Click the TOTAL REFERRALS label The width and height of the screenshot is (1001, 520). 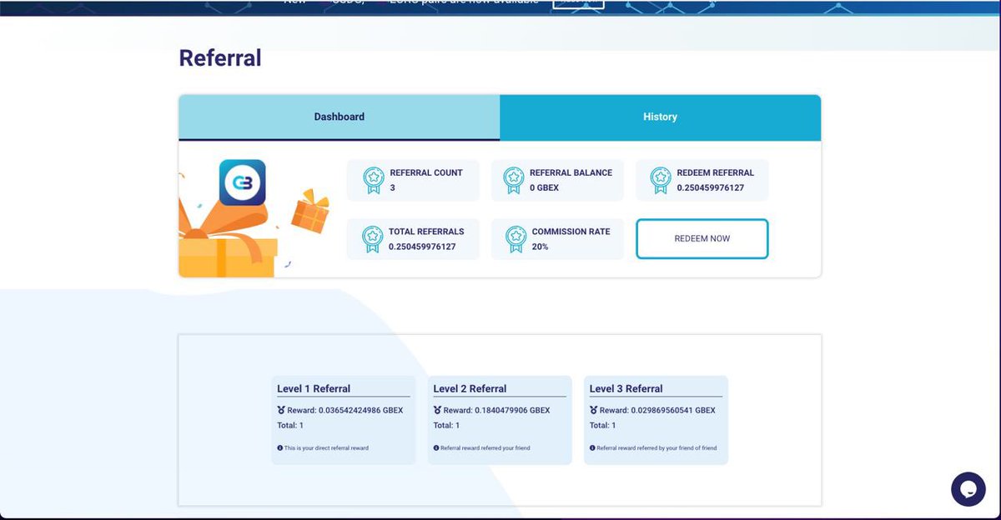426,231
